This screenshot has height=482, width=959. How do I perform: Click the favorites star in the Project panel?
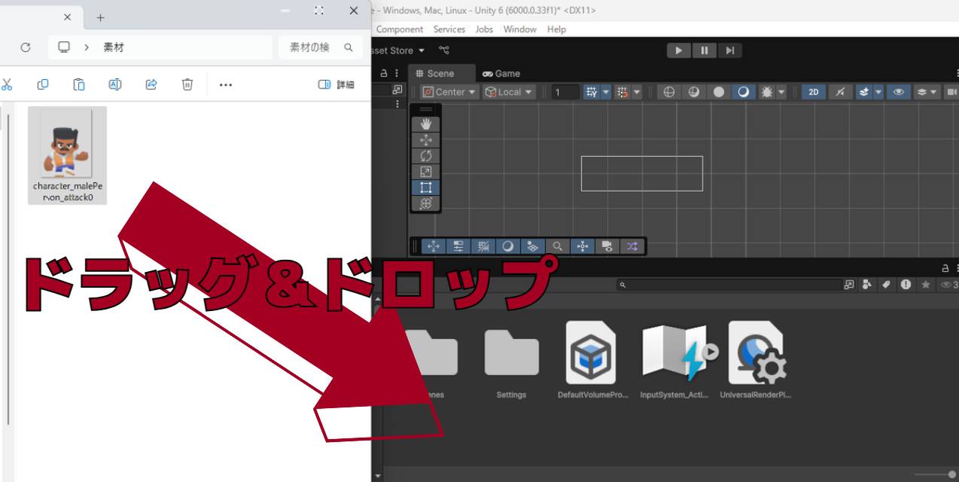click(x=926, y=284)
